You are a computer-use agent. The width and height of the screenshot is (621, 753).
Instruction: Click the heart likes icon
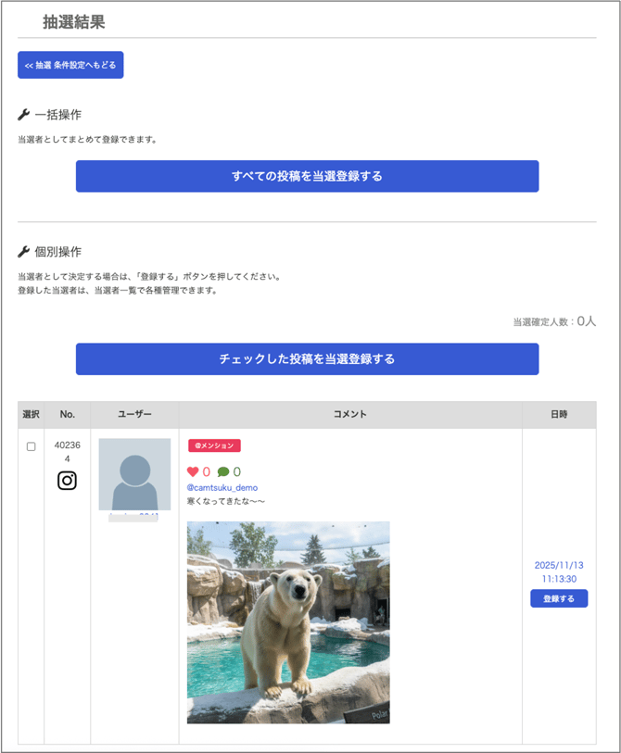[193, 471]
